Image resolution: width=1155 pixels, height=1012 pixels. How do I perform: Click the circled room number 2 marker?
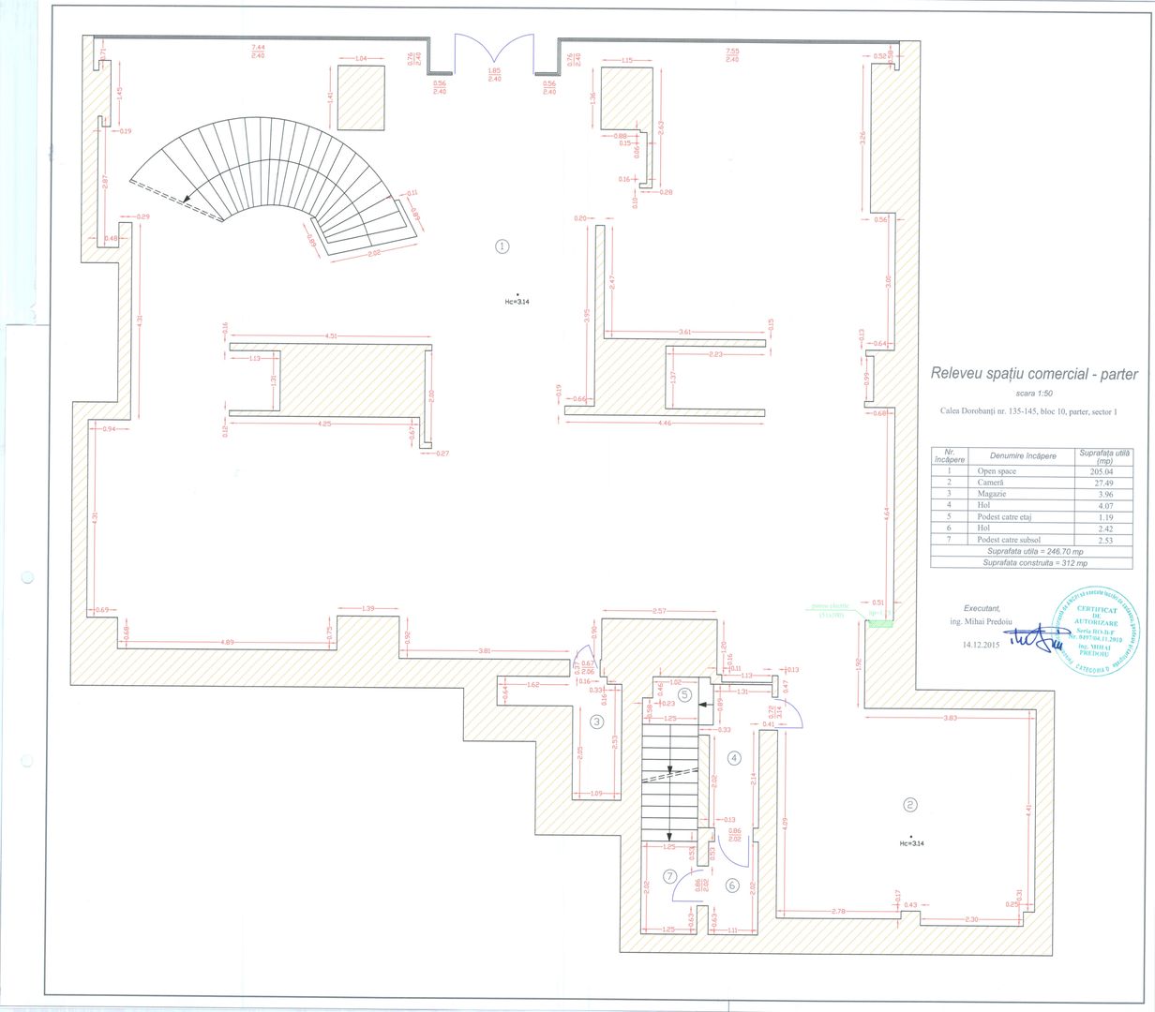pyautogui.click(x=908, y=804)
